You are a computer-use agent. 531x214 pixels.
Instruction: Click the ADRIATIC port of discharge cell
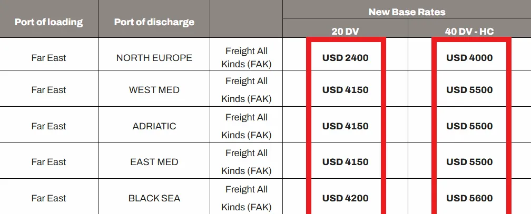pyautogui.click(x=154, y=126)
